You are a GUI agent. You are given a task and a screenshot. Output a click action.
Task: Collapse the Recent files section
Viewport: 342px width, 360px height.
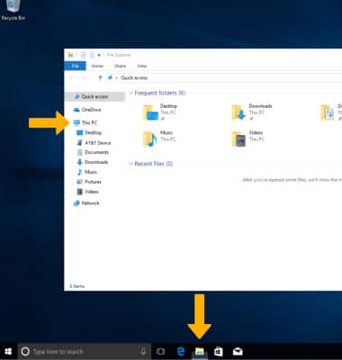[130, 164]
